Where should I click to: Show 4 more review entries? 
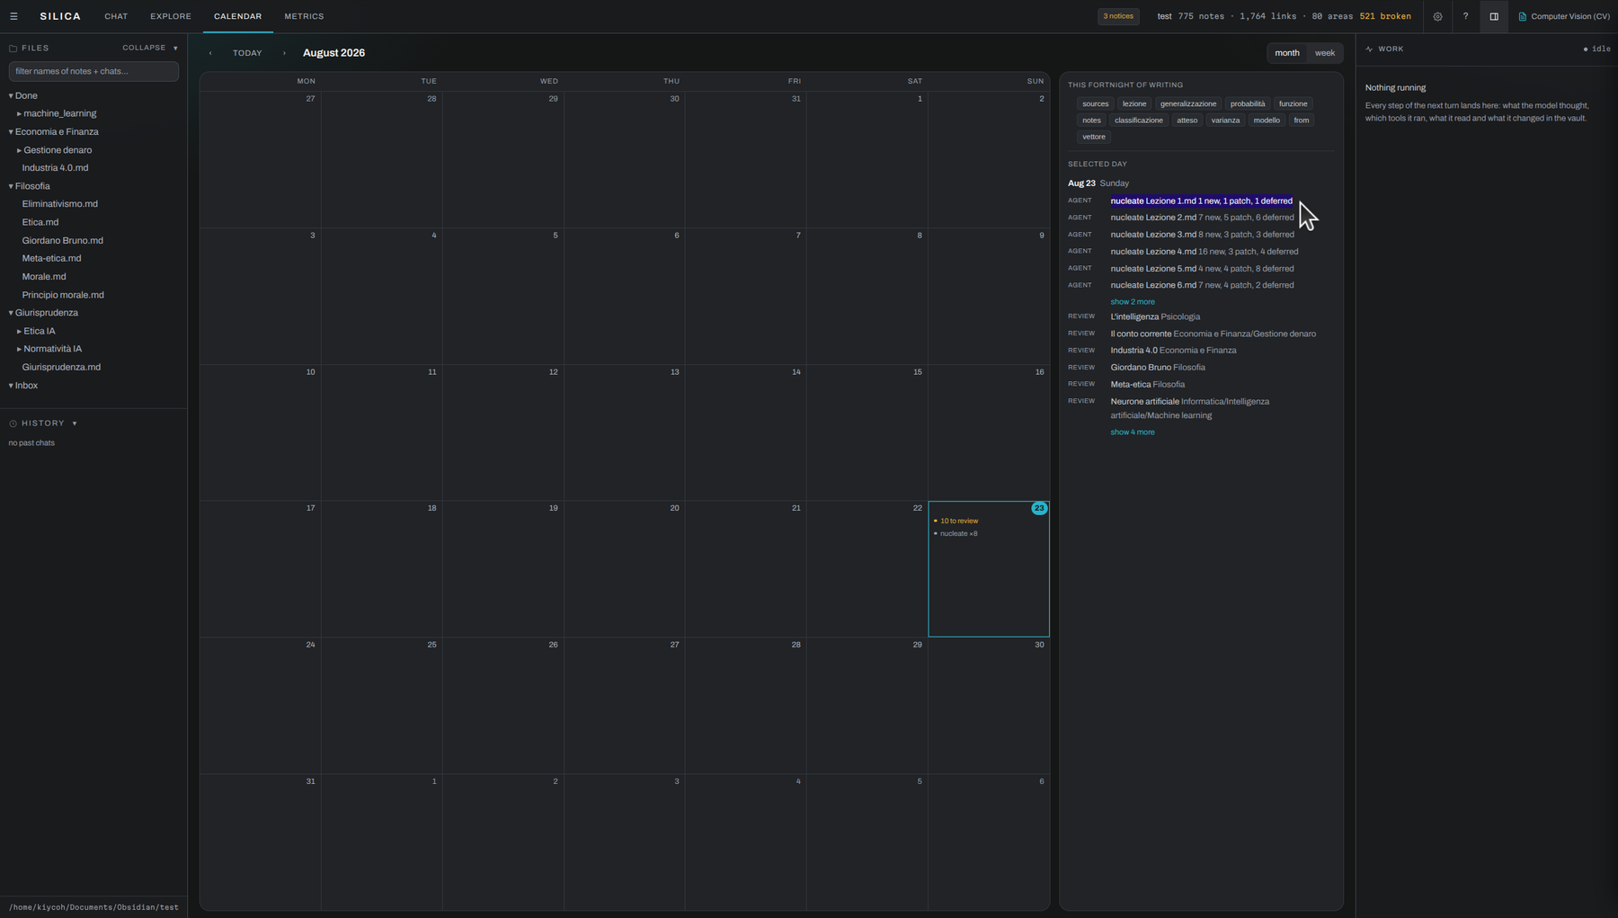[x=1133, y=432]
